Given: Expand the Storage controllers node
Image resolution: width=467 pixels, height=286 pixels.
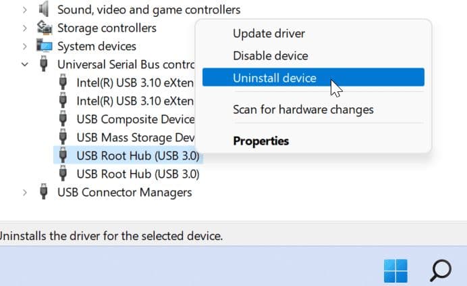Looking at the screenshot, I should (24, 28).
